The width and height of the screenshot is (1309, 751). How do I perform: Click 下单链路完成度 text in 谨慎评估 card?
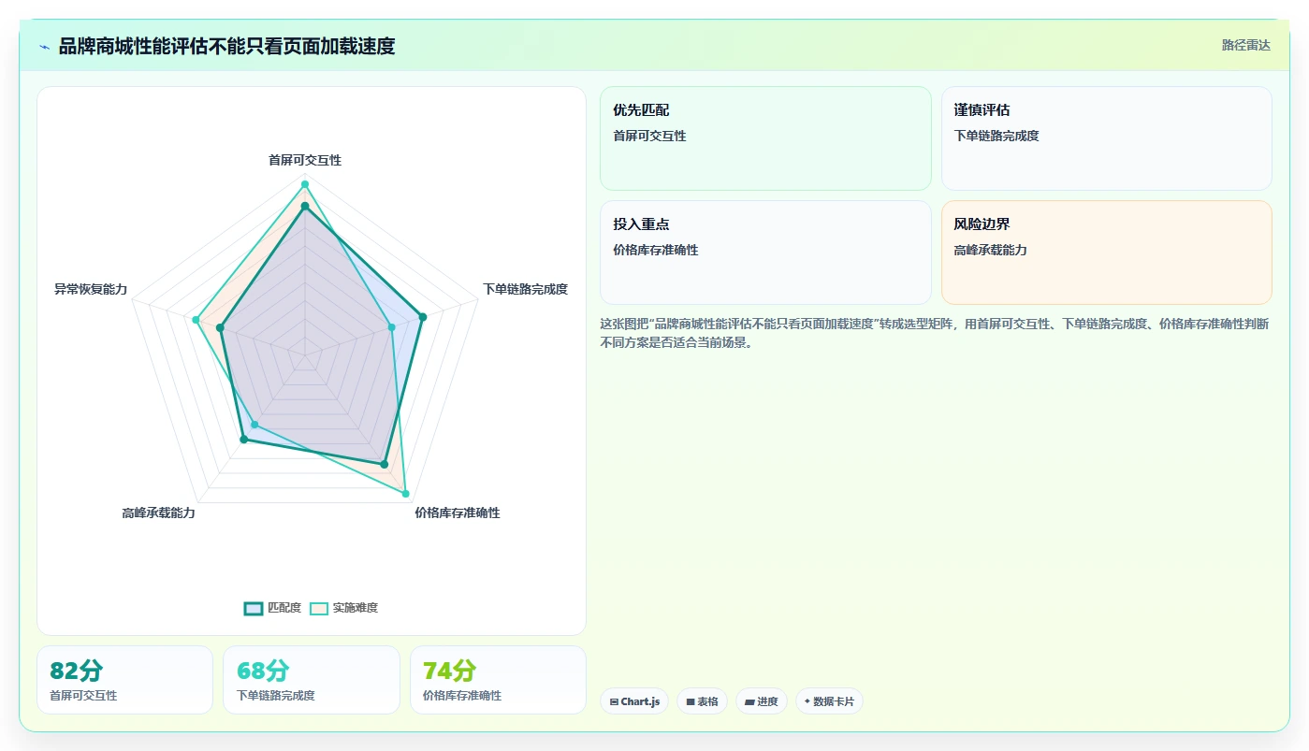(996, 136)
